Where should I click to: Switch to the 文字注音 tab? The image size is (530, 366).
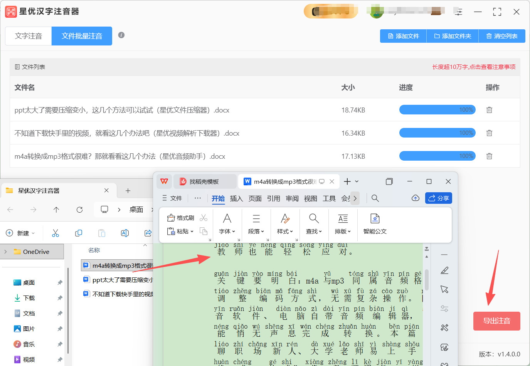pyautogui.click(x=29, y=36)
